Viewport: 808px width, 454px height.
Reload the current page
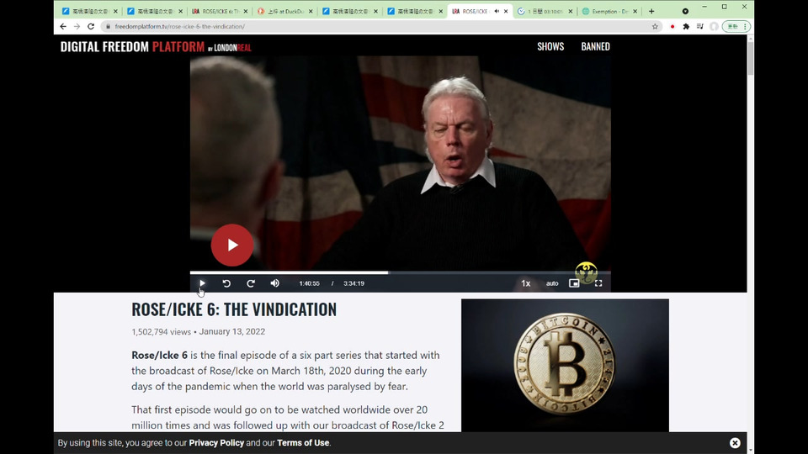point(91,26)
